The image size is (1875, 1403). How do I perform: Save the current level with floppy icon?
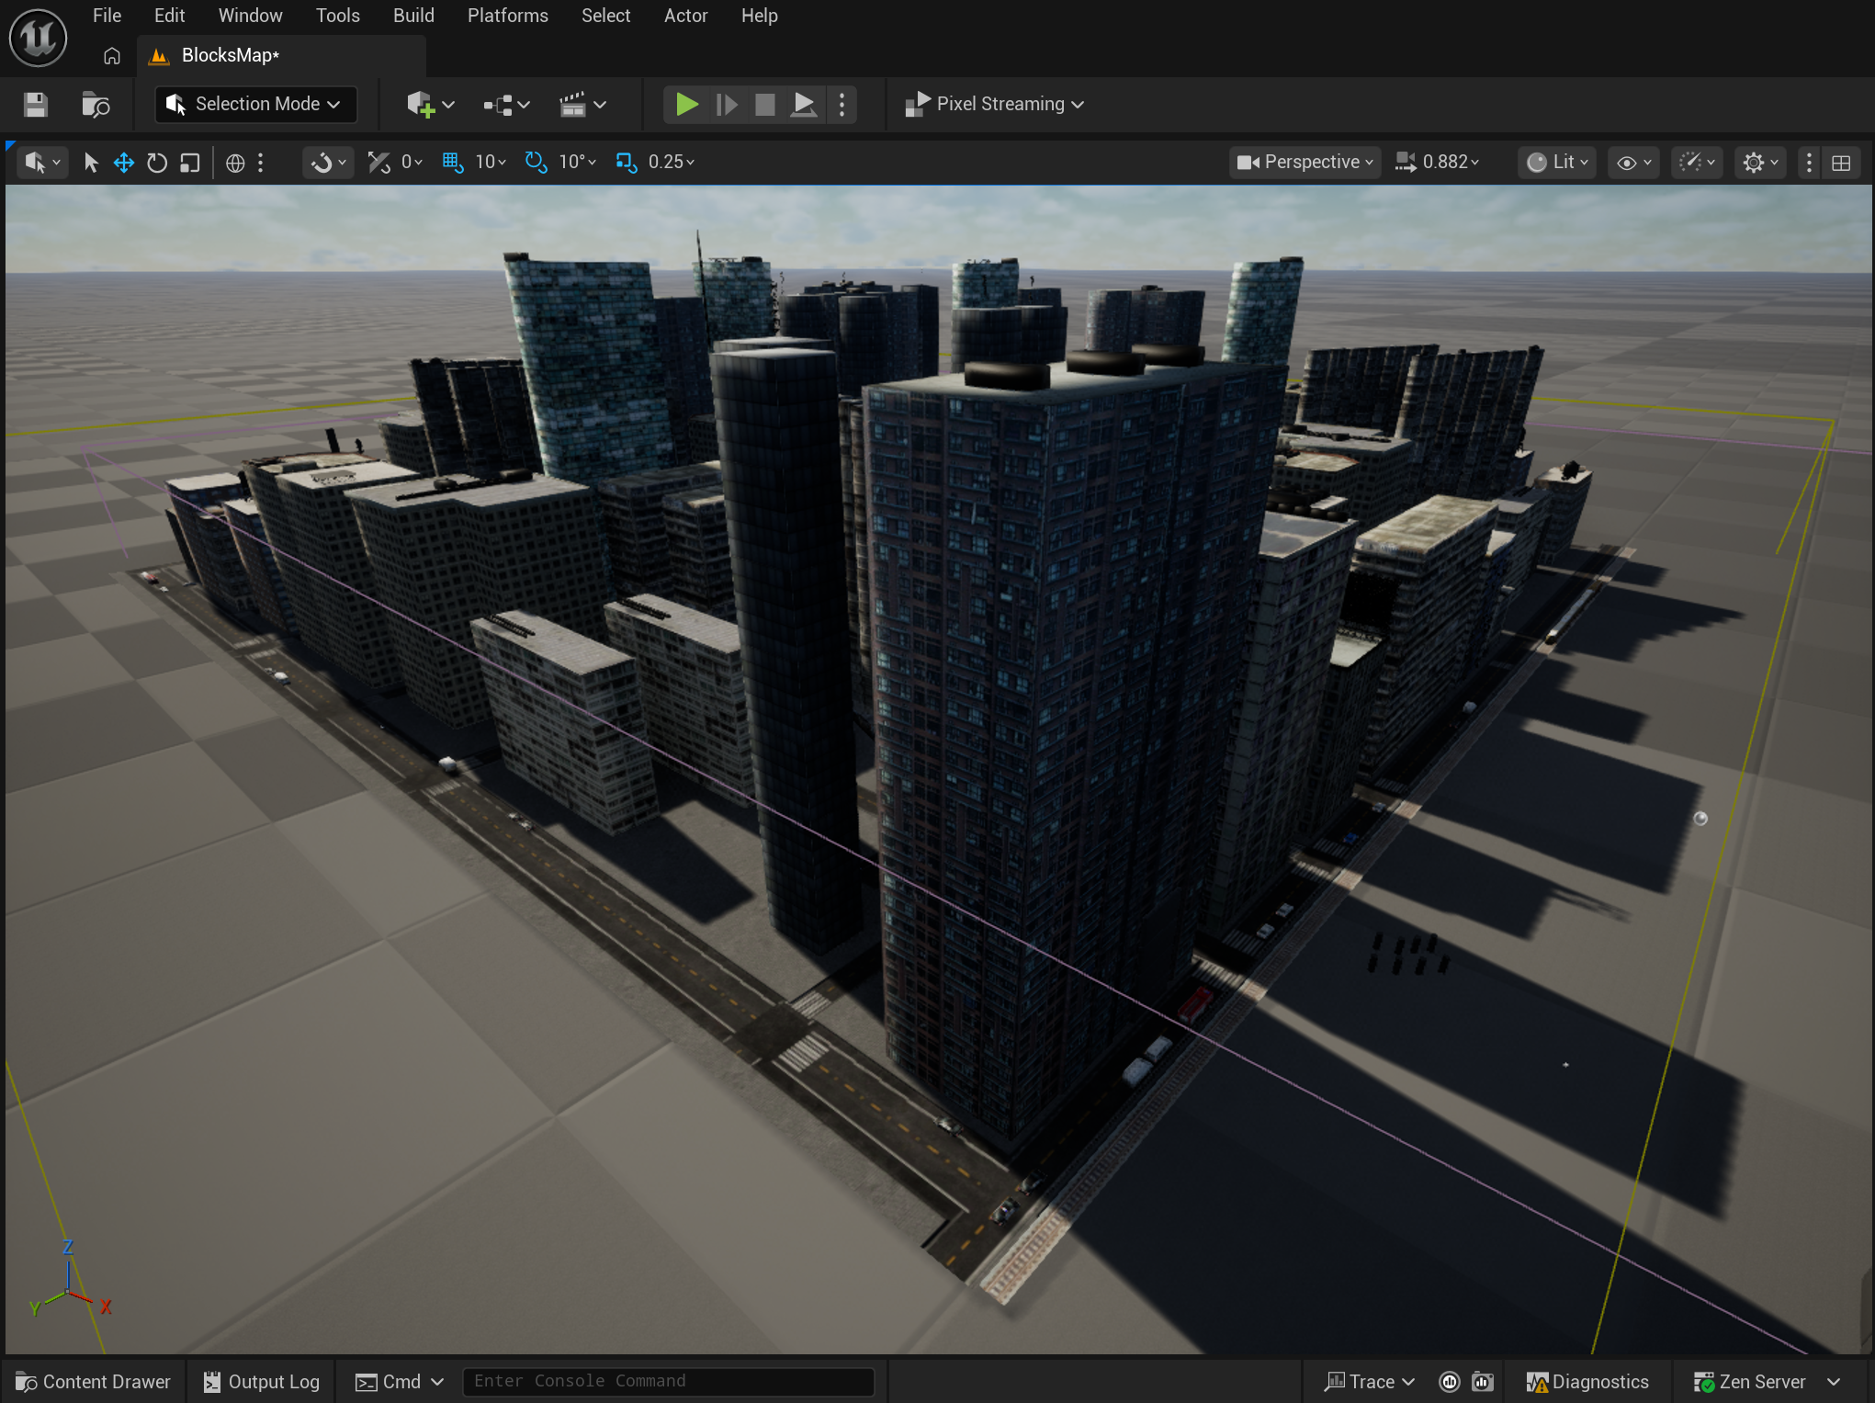[x=36, y=105]
